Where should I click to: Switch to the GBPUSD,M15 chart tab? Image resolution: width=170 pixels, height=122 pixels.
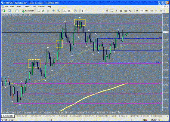(x=36, y=116)
